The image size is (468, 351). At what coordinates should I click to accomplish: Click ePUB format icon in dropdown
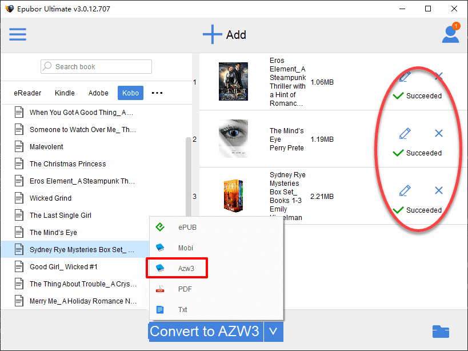coord(160,227)
